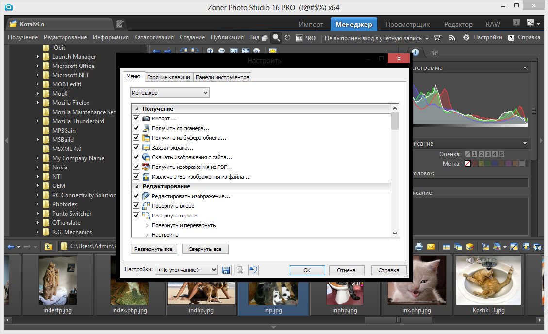Click the Свернуть все button
The width and height of the screenshot is (548, 334).
[205, 249]
